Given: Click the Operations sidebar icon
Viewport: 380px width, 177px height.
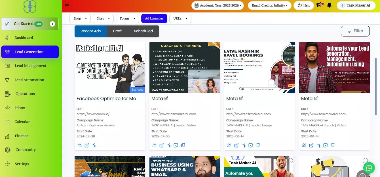Looking at the screenshot, I should point(7,94).
